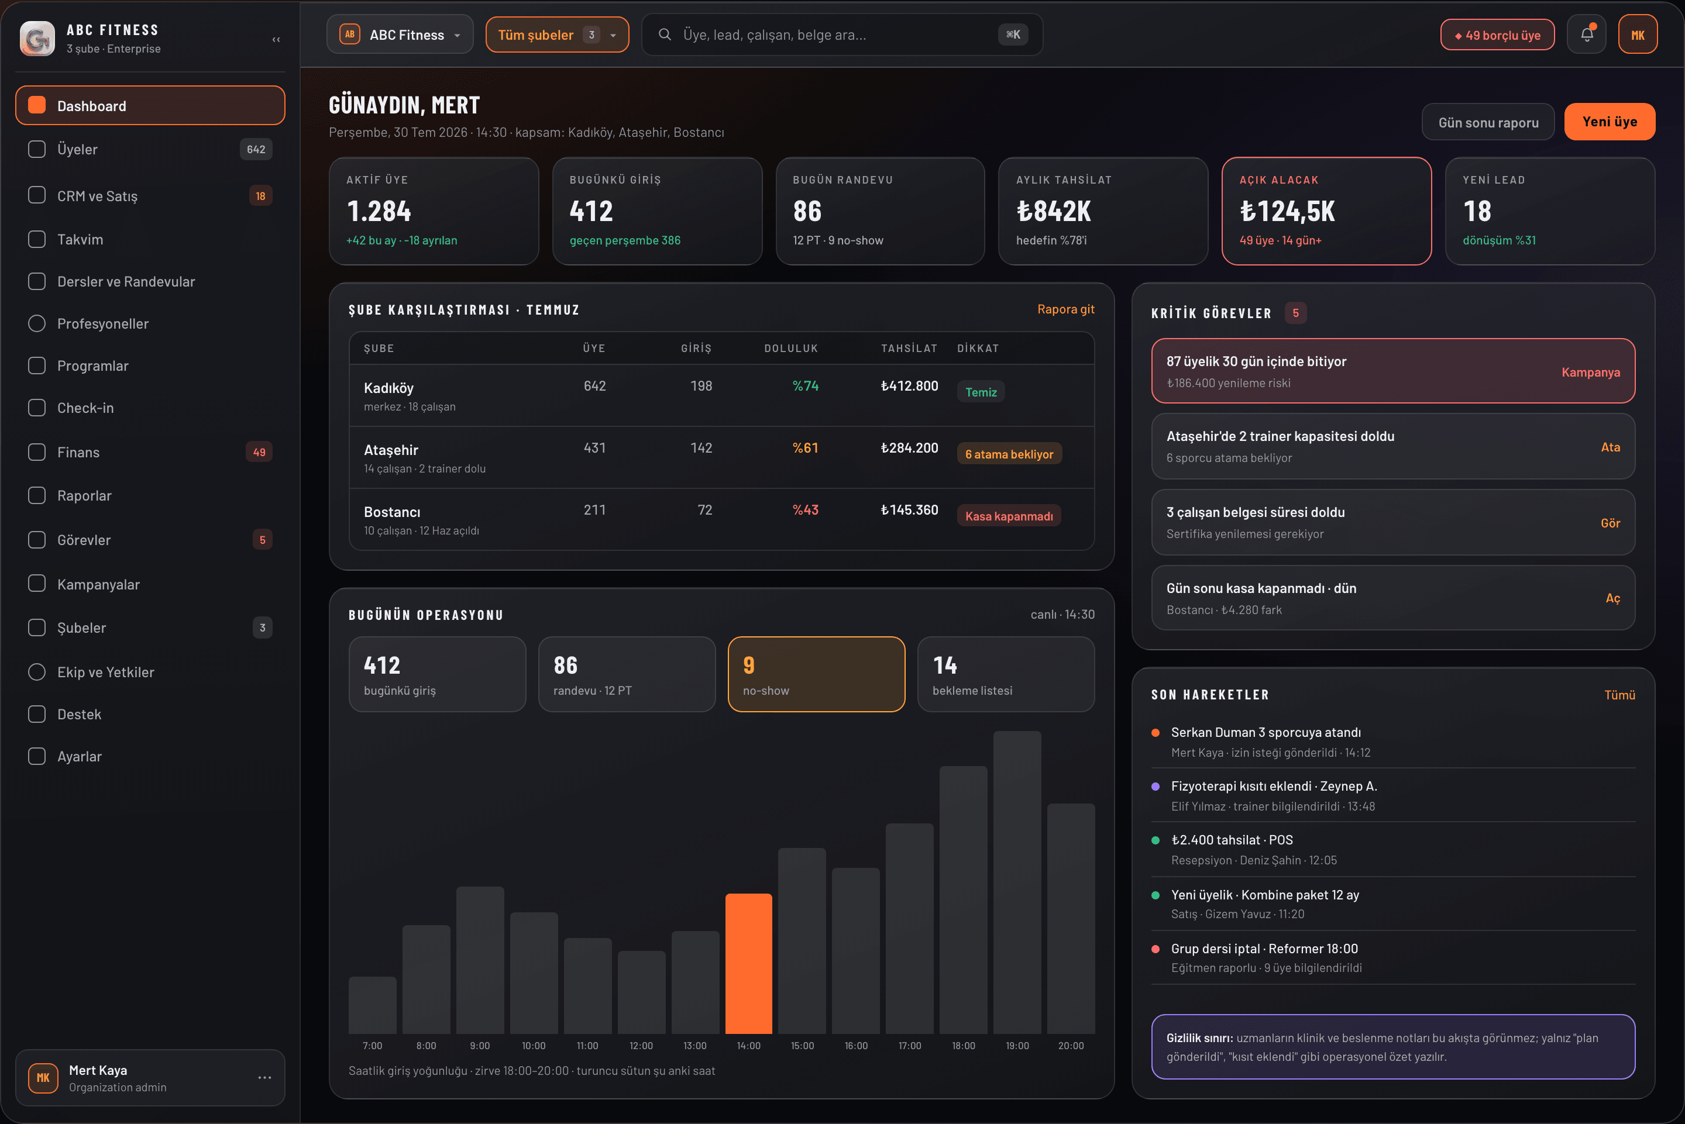Click the Check-in sidebar icon
Image resolution: width=1685 pixels, height=1124 pixels.
click(37, 408)
